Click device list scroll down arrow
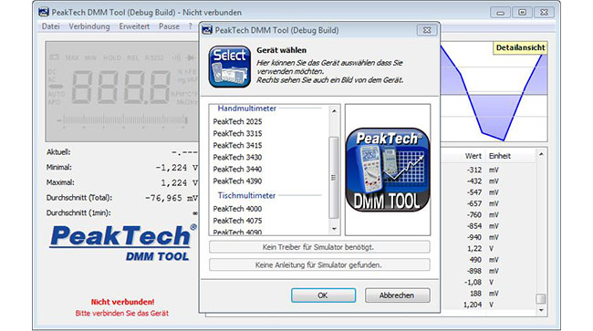Screen dimensions: 593x331 [x=334, y=229]
